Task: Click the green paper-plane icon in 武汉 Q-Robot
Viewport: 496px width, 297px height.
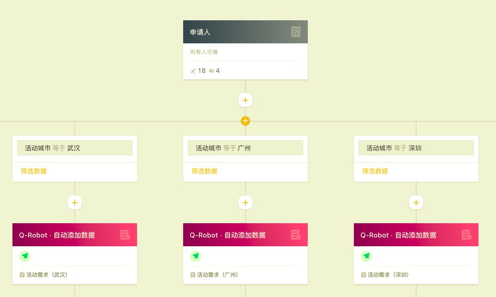Action: click(25, 256)
